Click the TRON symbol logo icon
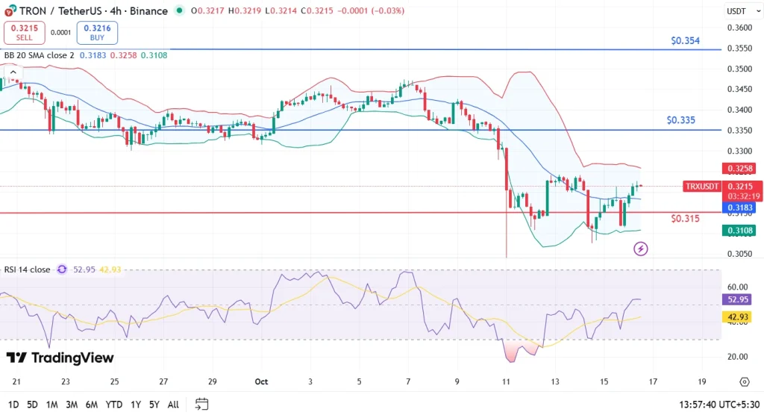 click(x=8, y=11)
